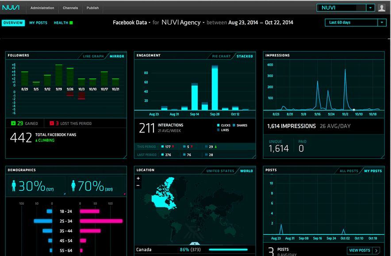
Task: Click the green plus icon beside Gained
Action: tap(13, 123)
